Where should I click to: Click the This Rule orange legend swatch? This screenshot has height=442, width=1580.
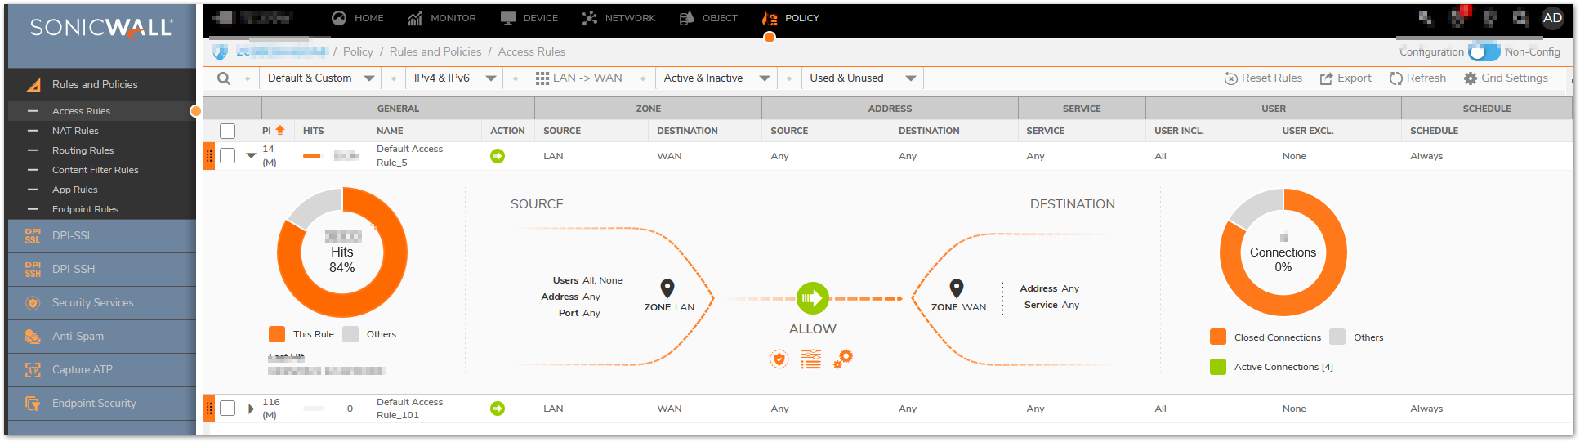[x=277, y=334]
